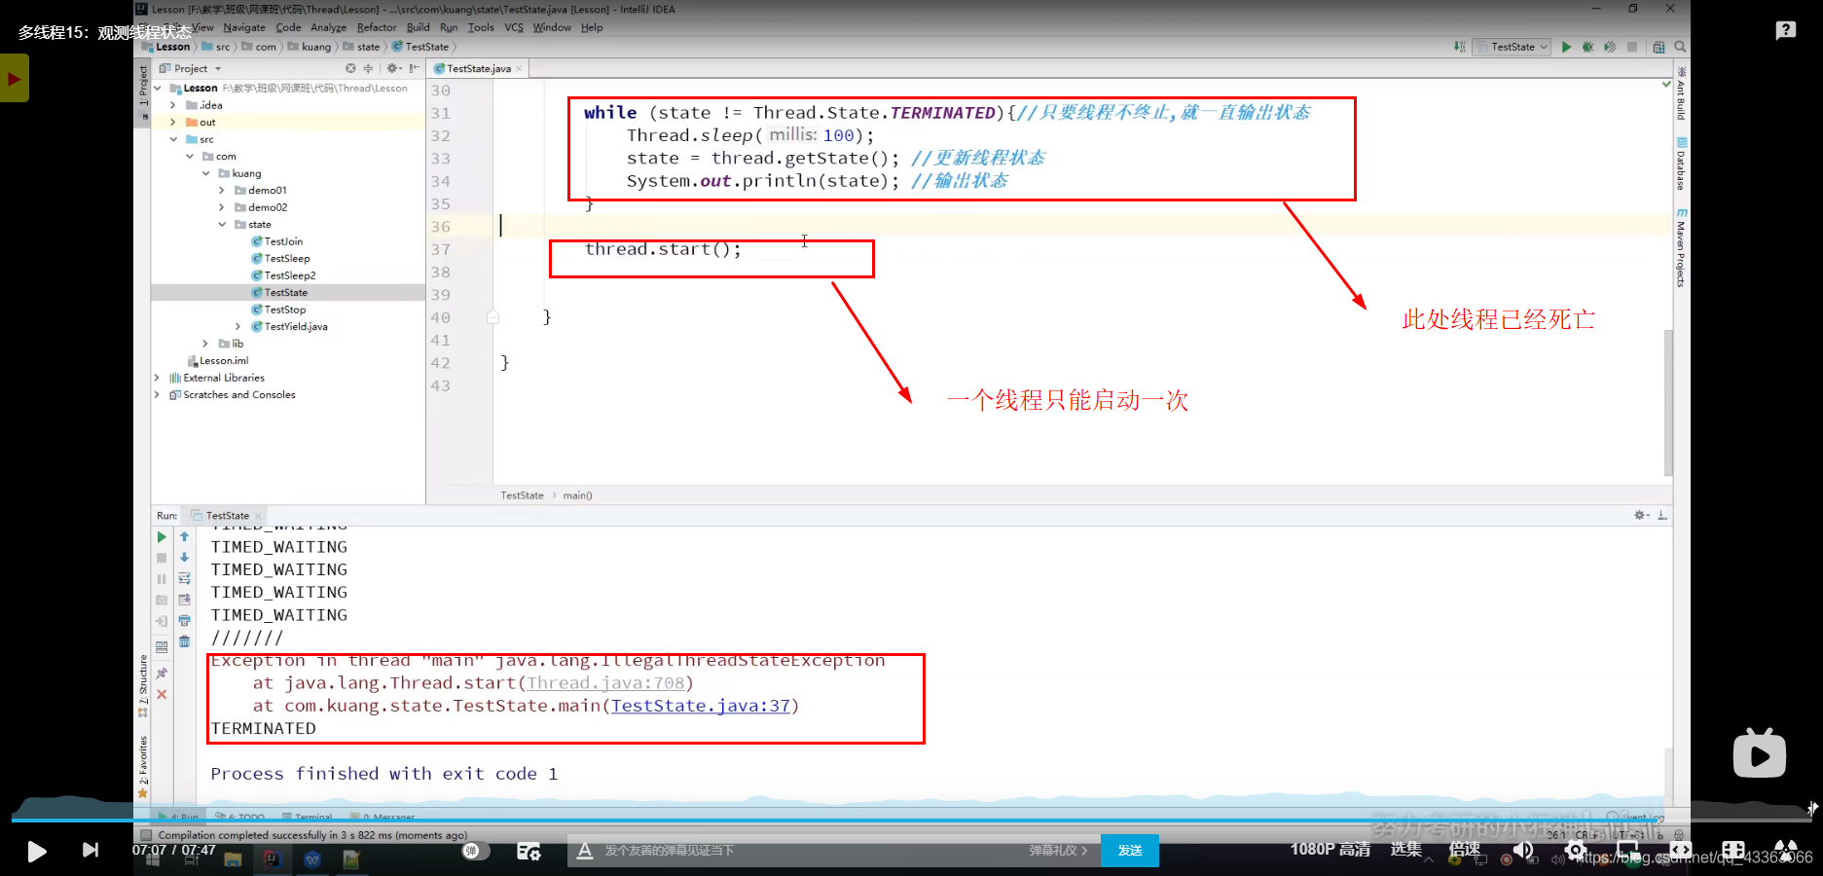Open the Build menu

(419, 27)
